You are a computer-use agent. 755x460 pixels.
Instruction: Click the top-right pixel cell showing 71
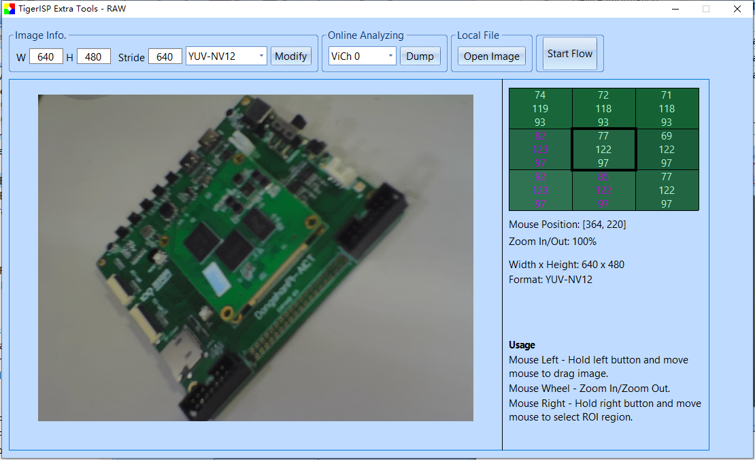click(667, 109)
